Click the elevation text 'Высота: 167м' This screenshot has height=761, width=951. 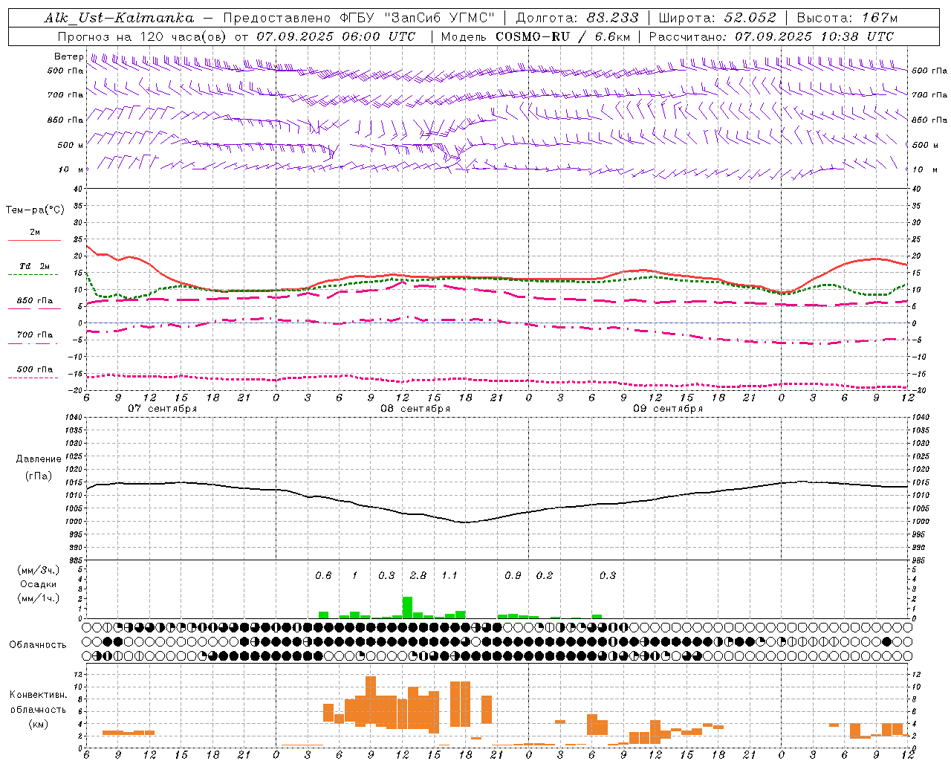pos(847,18)
